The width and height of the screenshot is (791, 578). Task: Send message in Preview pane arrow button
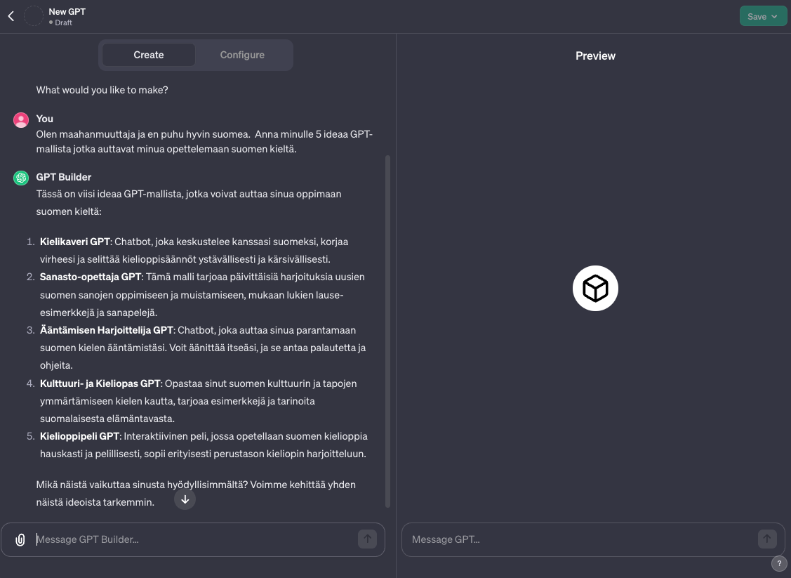(x=766, y=539)
